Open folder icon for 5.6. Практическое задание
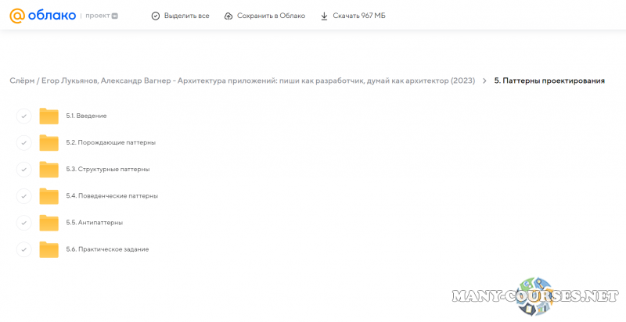Screen dimensions: 626x322 coord(49,249)
